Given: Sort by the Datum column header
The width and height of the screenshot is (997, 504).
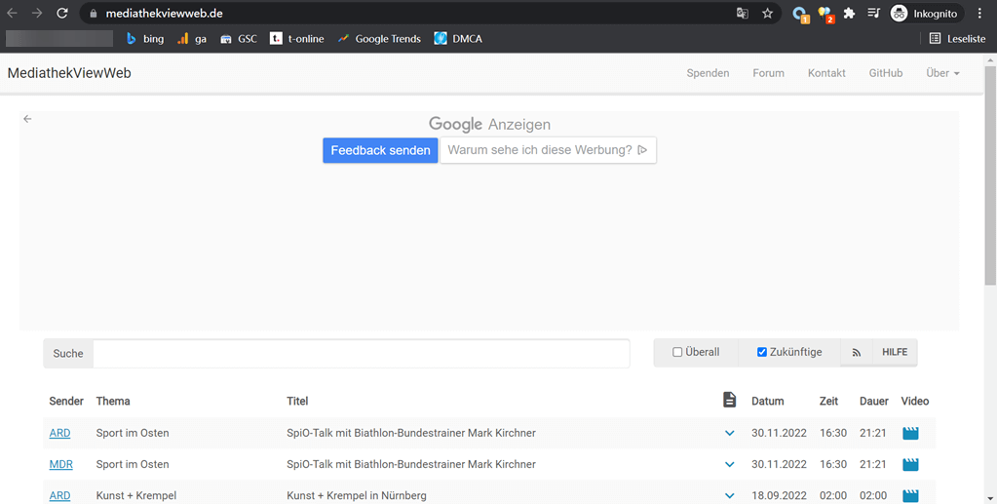Looking at the screenshot, I should [x=767, y=401].
